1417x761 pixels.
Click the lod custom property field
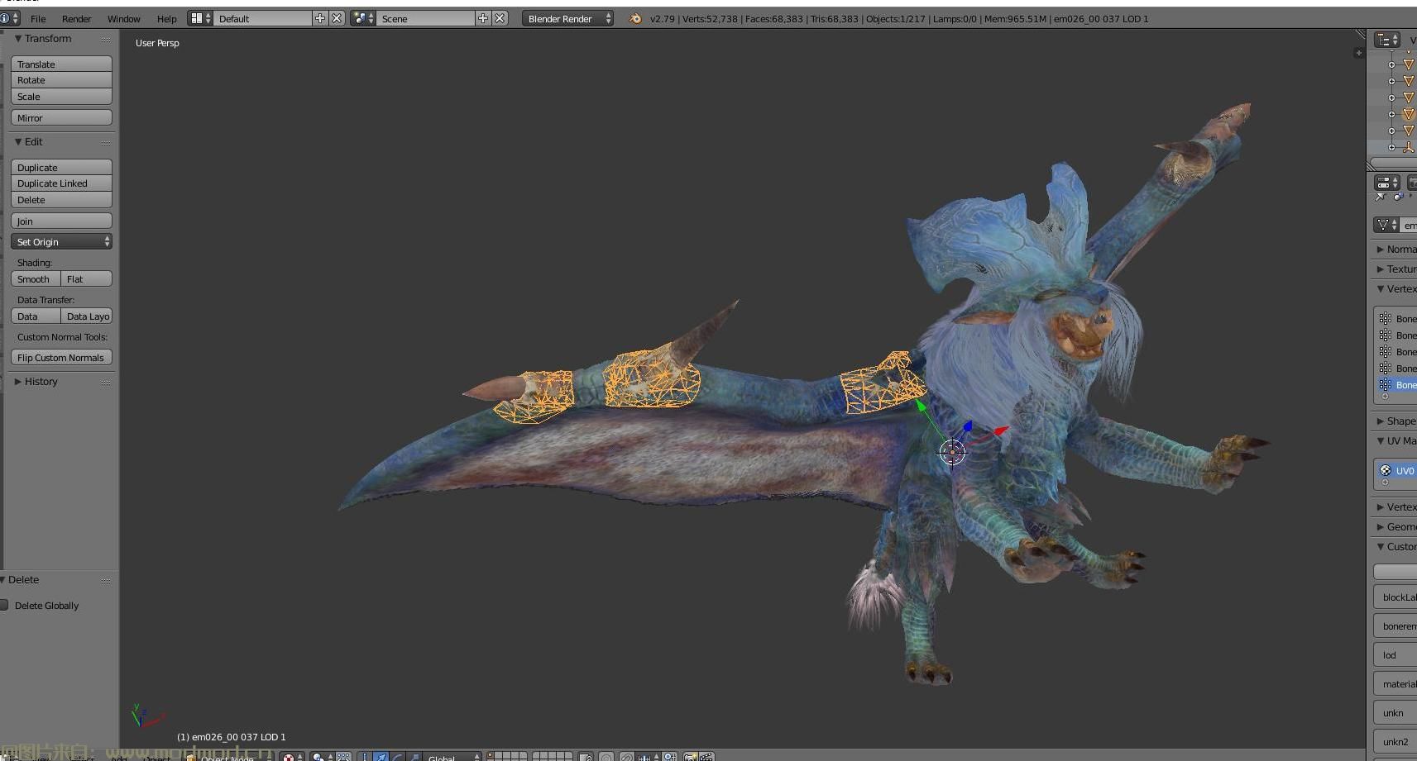[1395, 654]
